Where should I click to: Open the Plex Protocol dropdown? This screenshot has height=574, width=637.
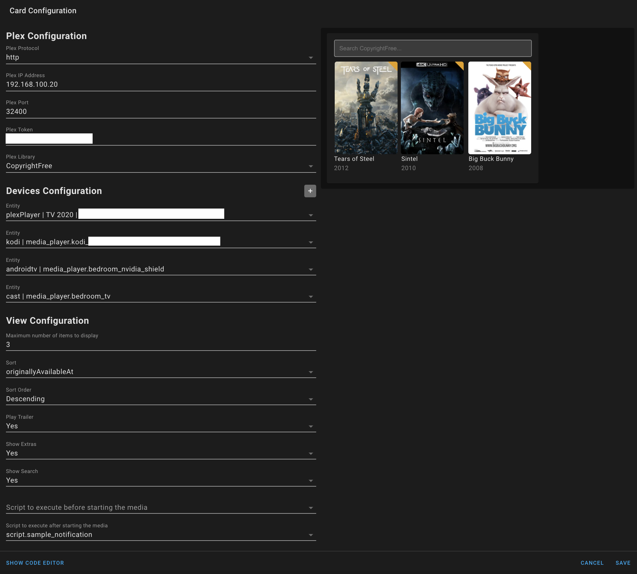pyautogui.click(x=161, y=58)
